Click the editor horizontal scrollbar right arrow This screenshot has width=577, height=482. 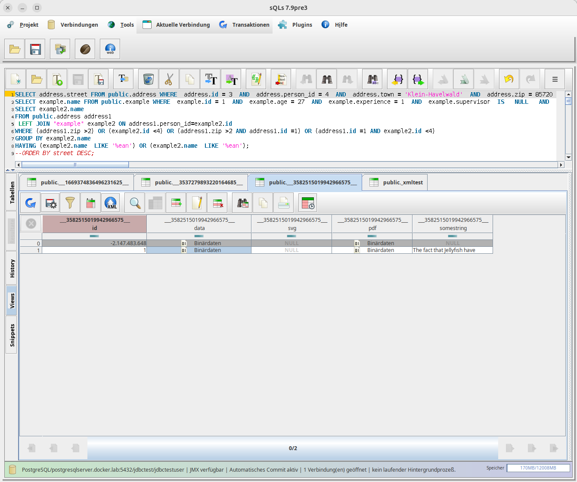561,165
